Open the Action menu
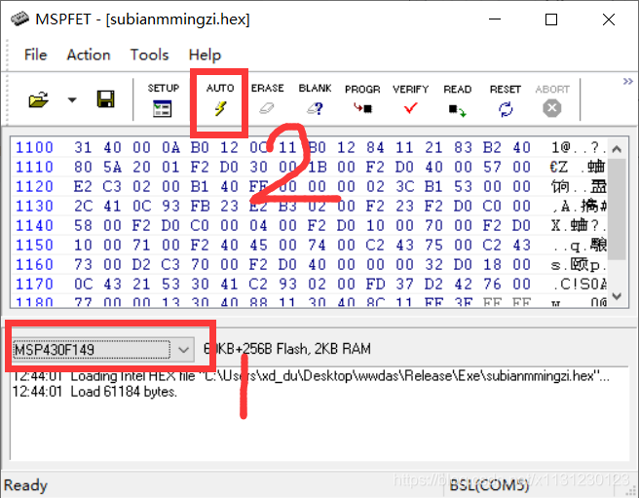 [89, 55]
